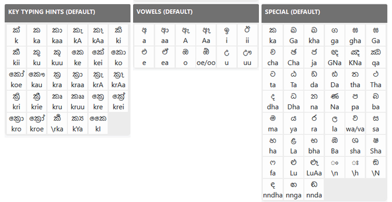Select the 'ya' special consonant cell
The height and width of the screenshot is (202, 392).
pyautogui.click(x=293, y=123)
